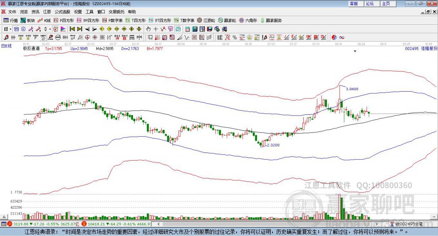The width and height of the screenshot is (438, 236).
Task: Open the 江恩 menu
Action: point(47,12)
